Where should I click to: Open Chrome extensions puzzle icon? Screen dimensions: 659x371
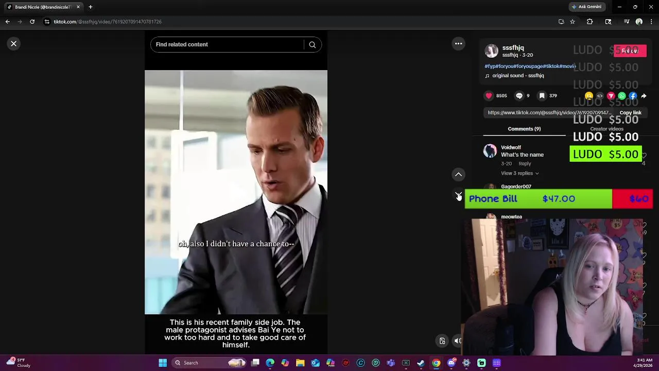(x=590, y=22)
